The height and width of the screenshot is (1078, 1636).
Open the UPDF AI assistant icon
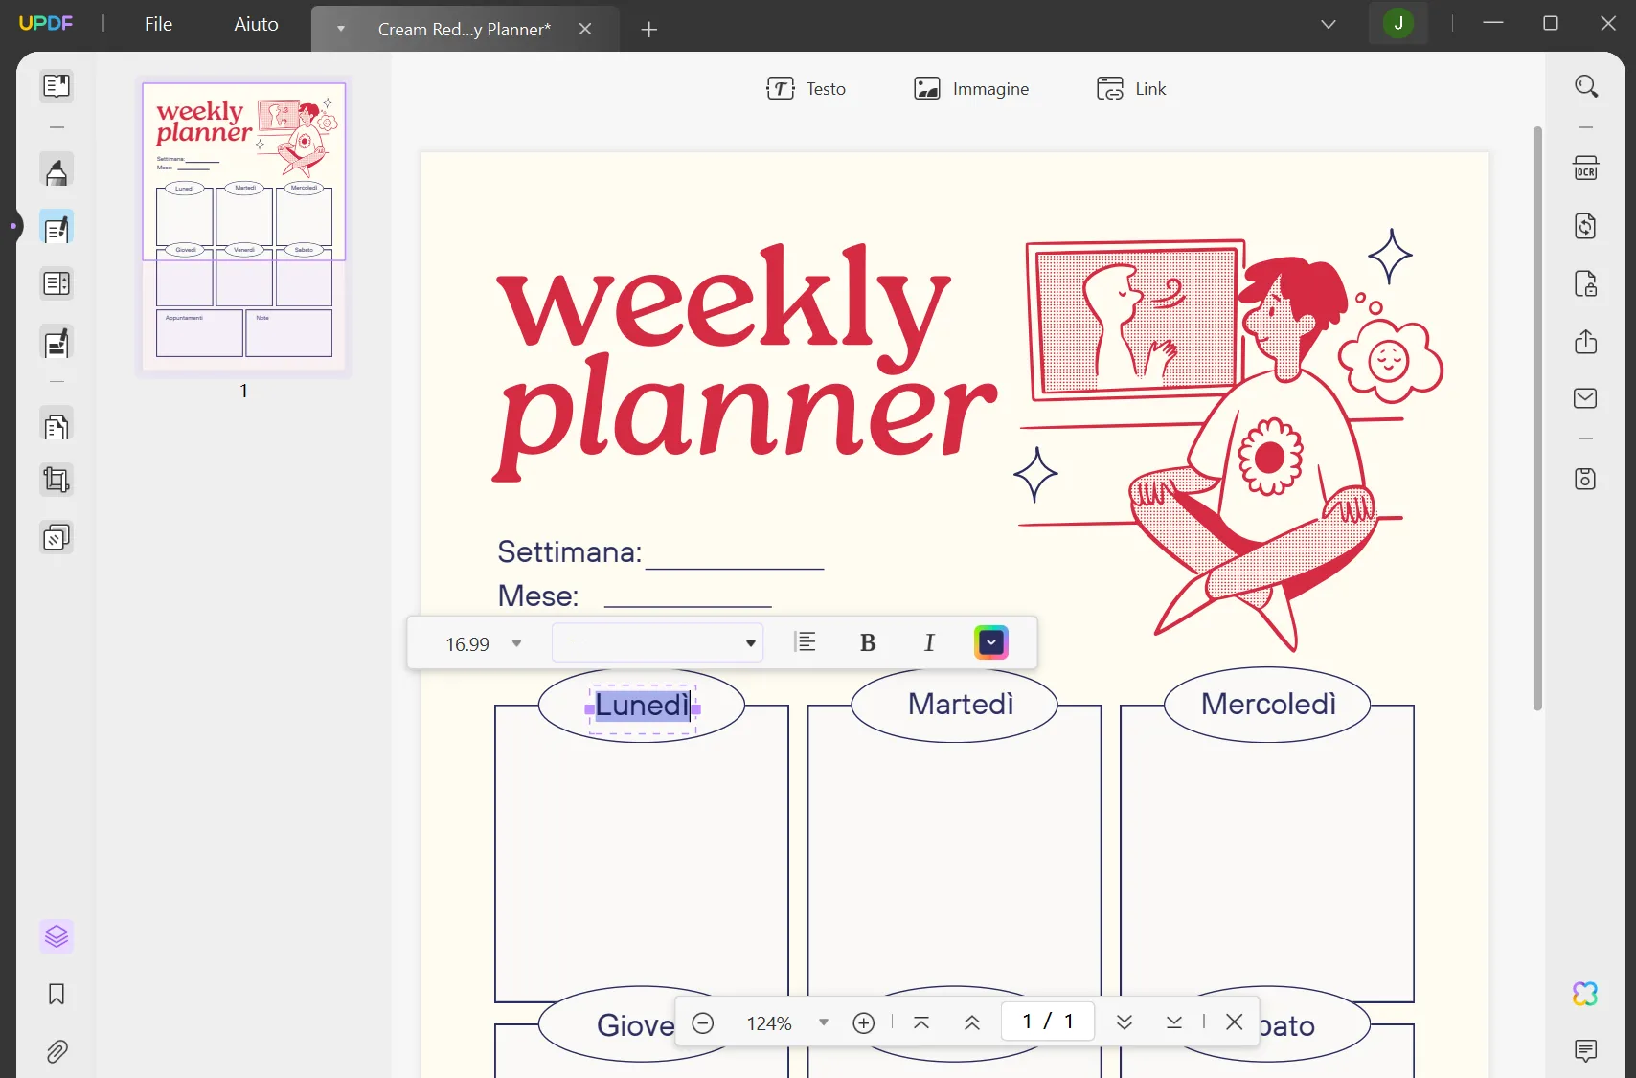[1585, 994]
